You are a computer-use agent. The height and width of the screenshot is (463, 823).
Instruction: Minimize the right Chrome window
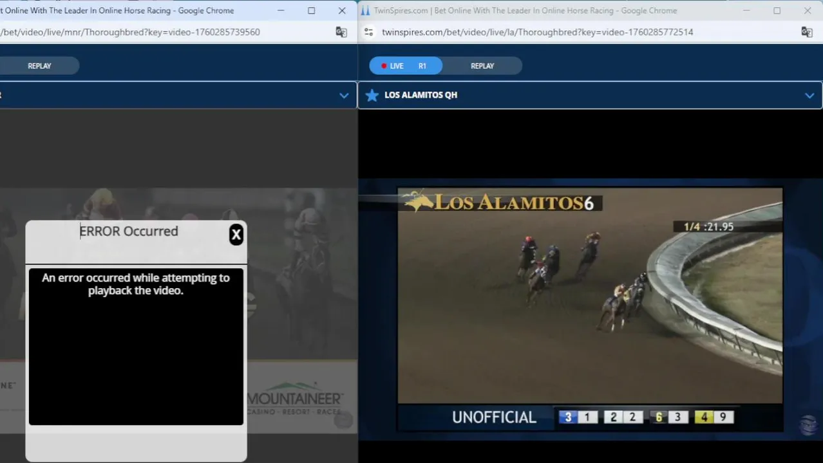[747, 10]
